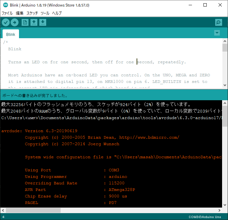The height and width of the screenshot is (220, 228).
Task: Minimize the Arduino window
Action: point(190,5)
